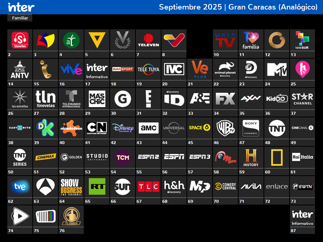
Task: Open the Comedy Central channel 70 tile
Action: (x=225, y=187)
